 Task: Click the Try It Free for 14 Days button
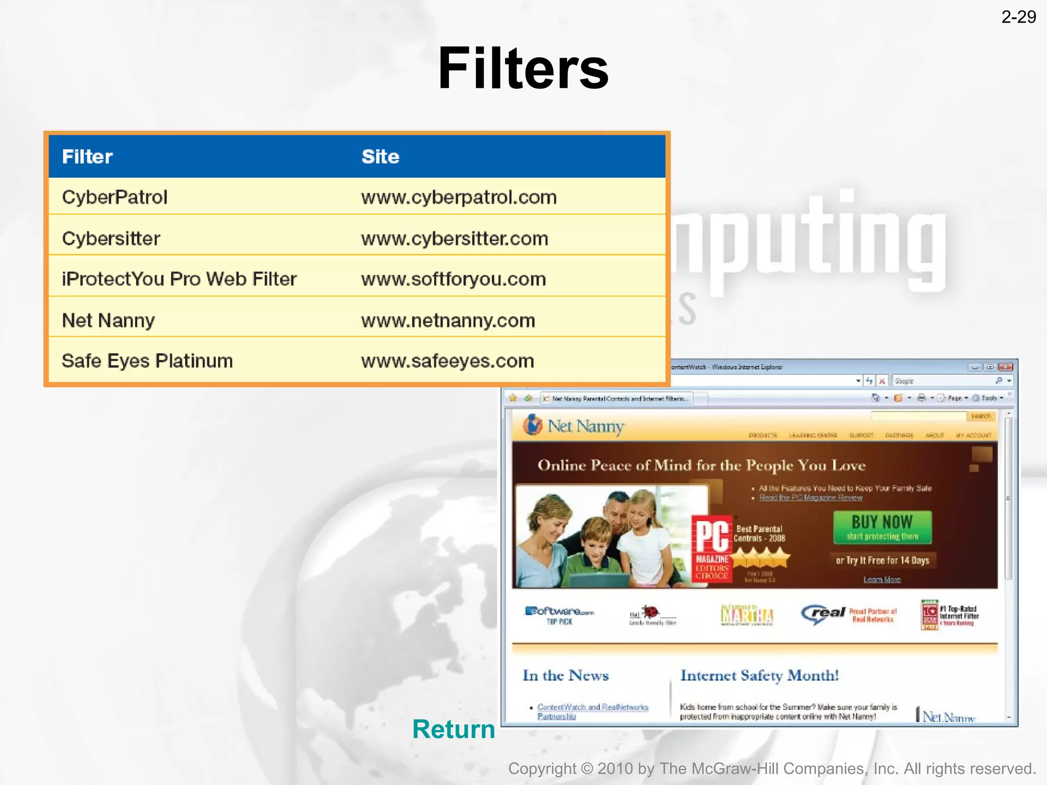[x=882, y=560]
